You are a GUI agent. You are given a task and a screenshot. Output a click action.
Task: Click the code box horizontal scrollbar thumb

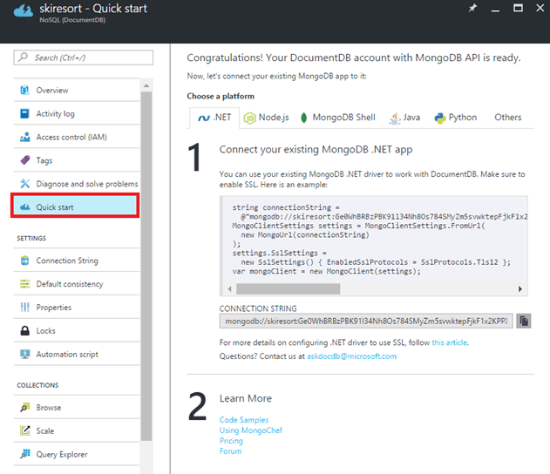[x=288, y=289]
